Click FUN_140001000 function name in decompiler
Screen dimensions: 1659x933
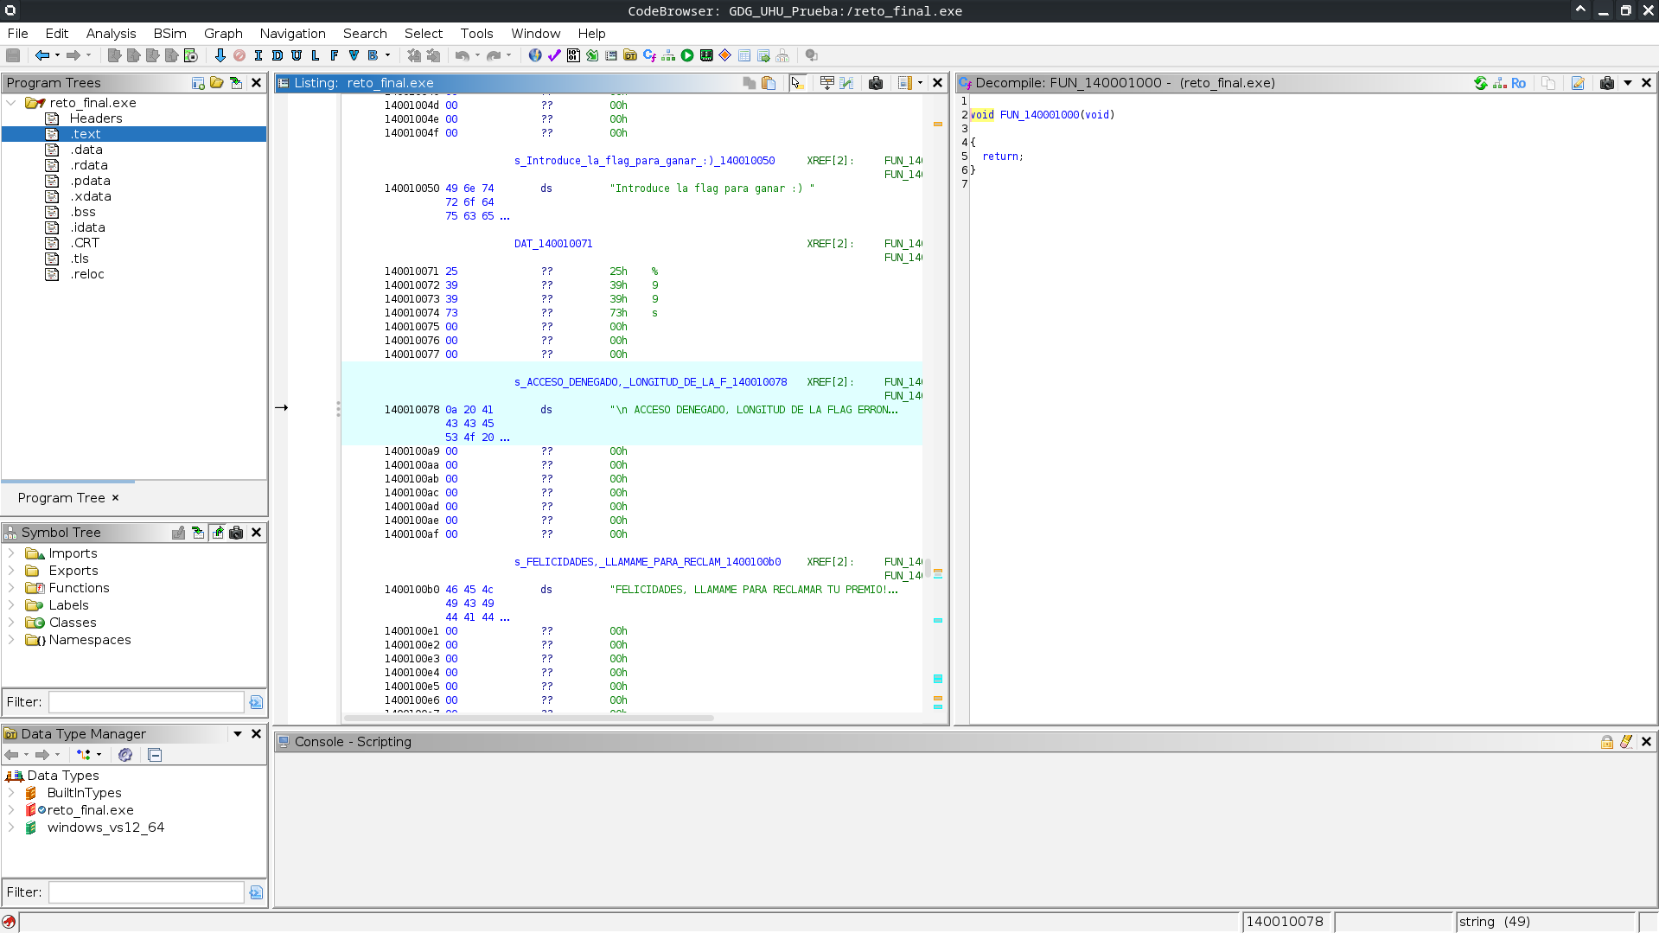[x=1039, y=115]
